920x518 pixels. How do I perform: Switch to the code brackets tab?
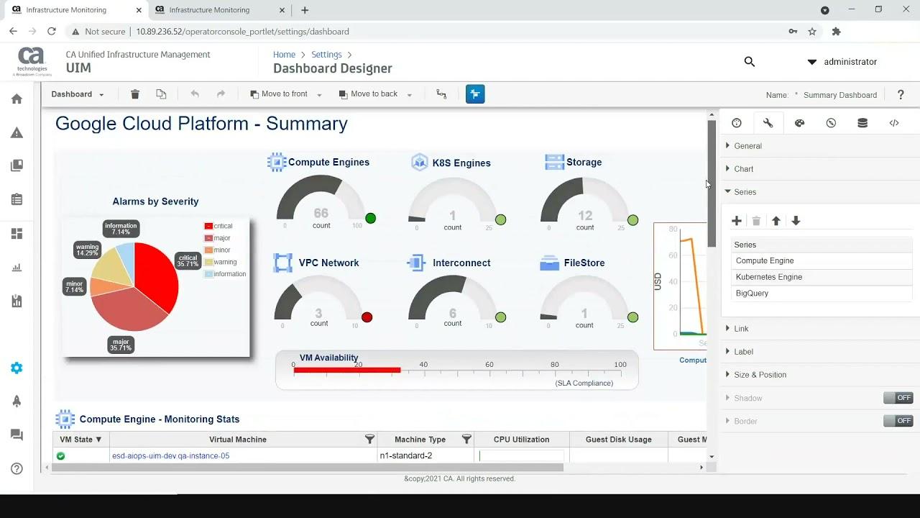[x=894, y=123]
